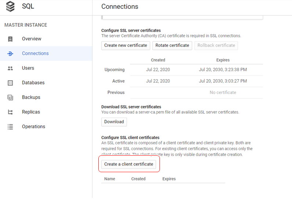
Task: Click the Operations list icon
Action: (10, 127)
